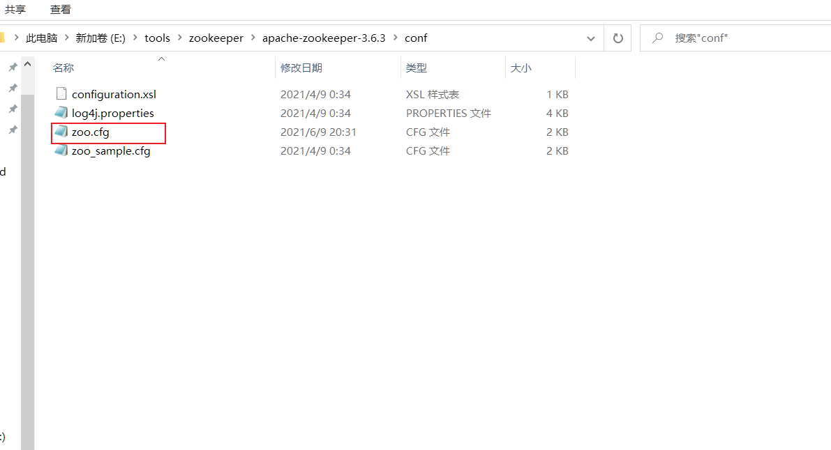Select the zoo.cfg file name

click(x=91, y=132)
